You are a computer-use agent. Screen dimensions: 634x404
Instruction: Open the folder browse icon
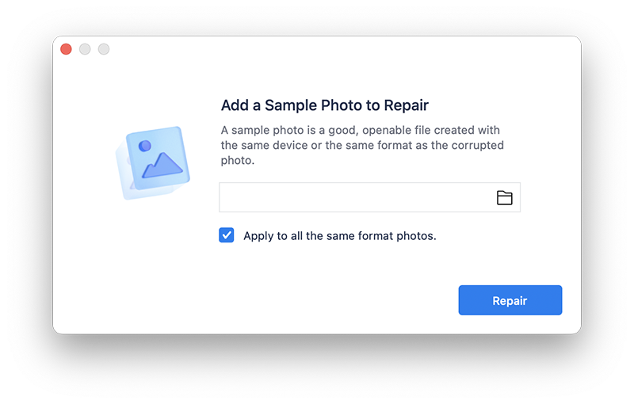coord(504,198)
